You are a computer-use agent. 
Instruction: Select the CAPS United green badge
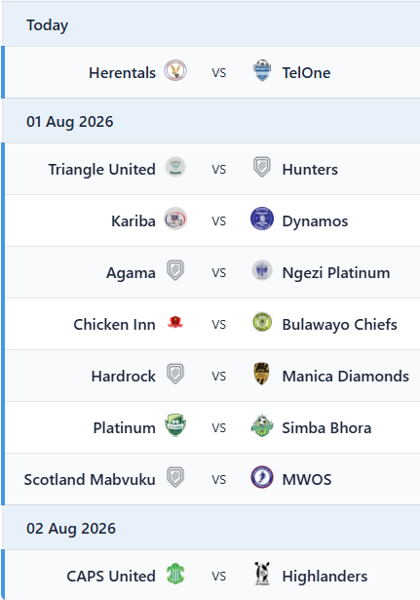[175, 574]
